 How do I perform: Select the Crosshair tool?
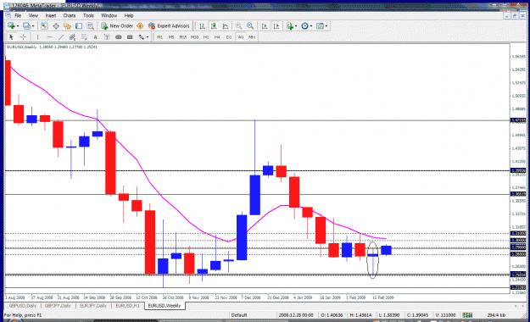click(23, 37)
